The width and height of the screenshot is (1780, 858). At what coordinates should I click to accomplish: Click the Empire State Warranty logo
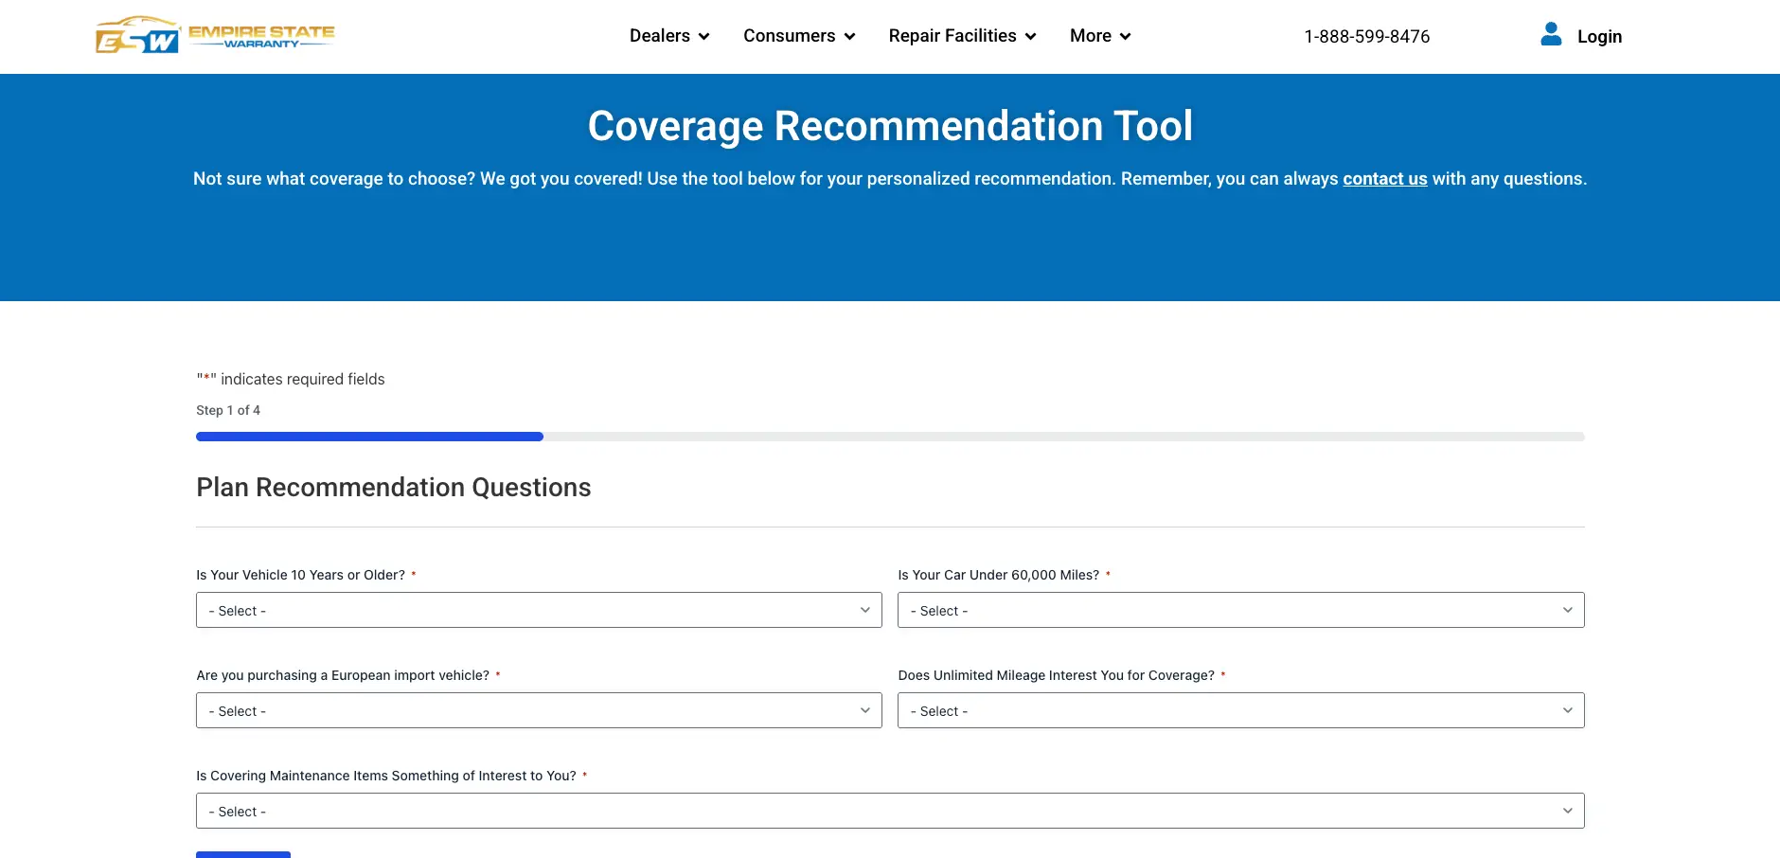[215, 35]
